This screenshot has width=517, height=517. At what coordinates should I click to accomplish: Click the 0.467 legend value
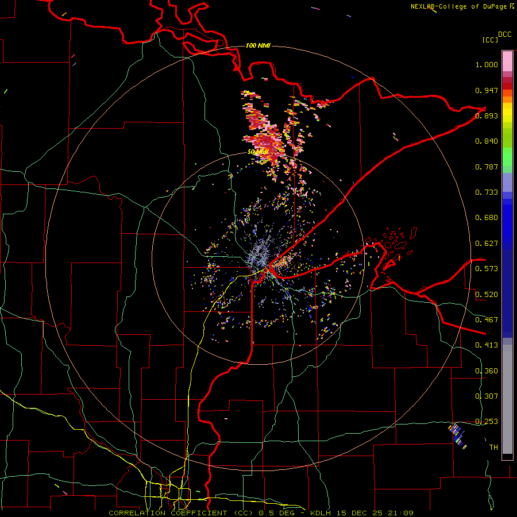[487, 320]
